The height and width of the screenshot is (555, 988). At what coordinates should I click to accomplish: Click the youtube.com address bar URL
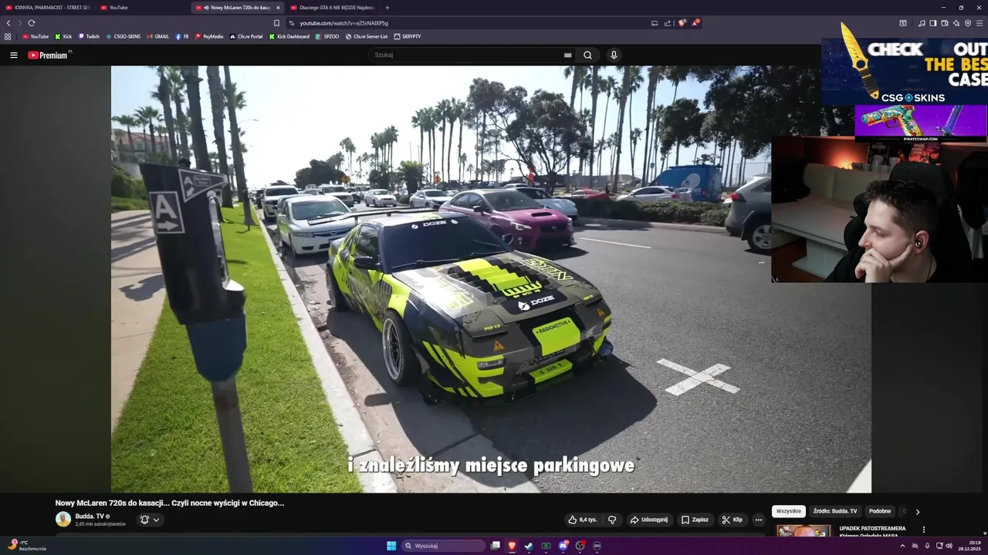click(343, 23)
